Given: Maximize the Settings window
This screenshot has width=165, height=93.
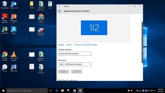Looking at the screenshot, I should click(x=135, y=6).
